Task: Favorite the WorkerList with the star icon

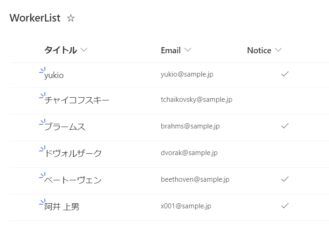Action: (71, 18)
